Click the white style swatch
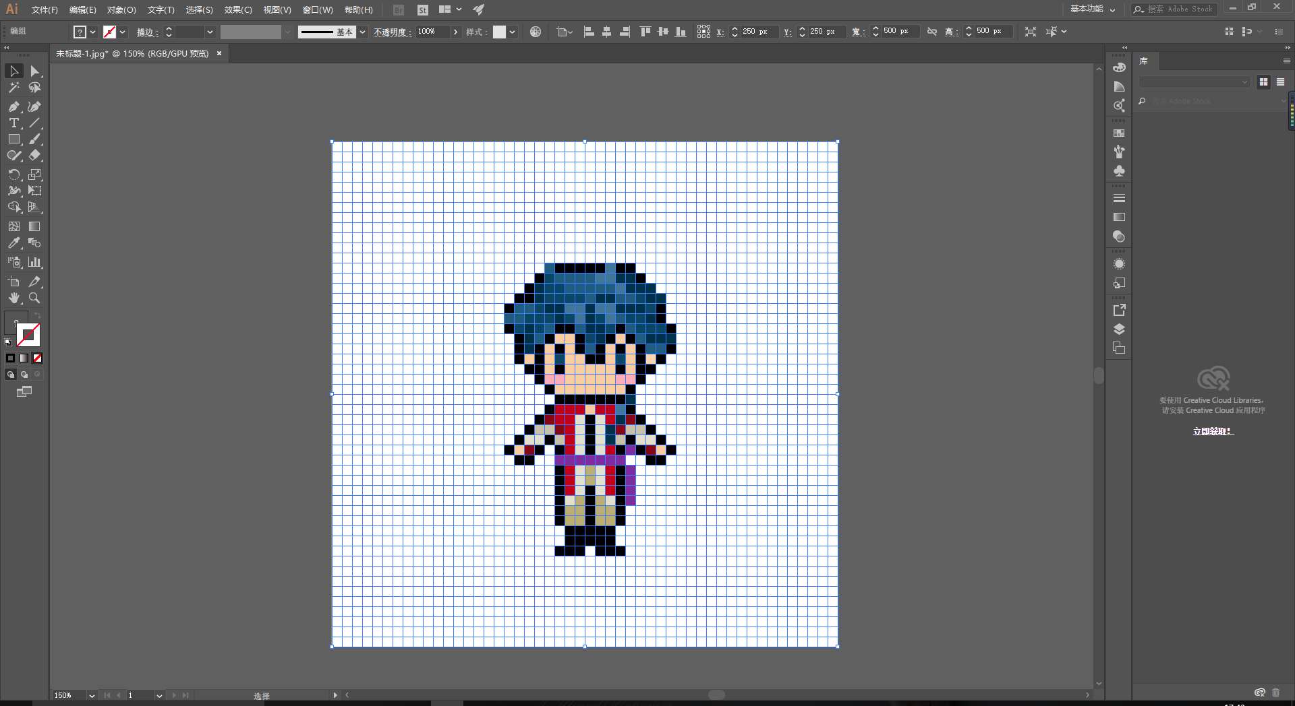 tap(499, 32)
